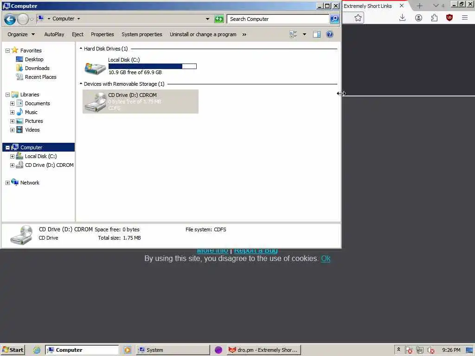
Task: Follow the More Info link
Action: pos(212,251)
